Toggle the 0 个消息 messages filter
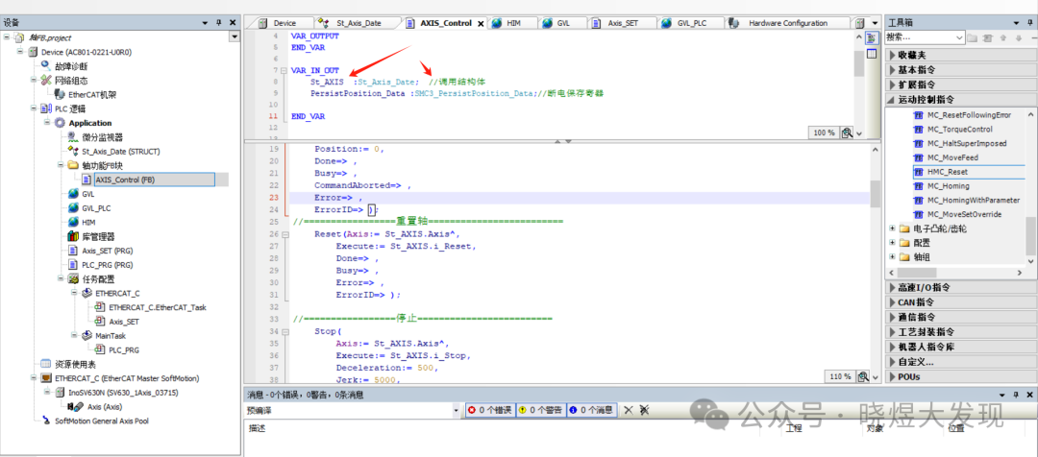The image size is (1038, 457). [591, 410]
